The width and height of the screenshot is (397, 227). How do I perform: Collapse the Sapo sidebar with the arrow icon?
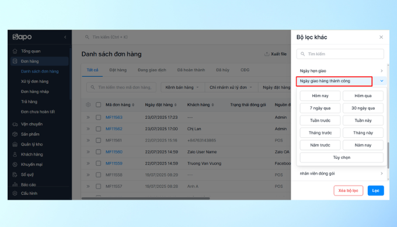point(65,37)
